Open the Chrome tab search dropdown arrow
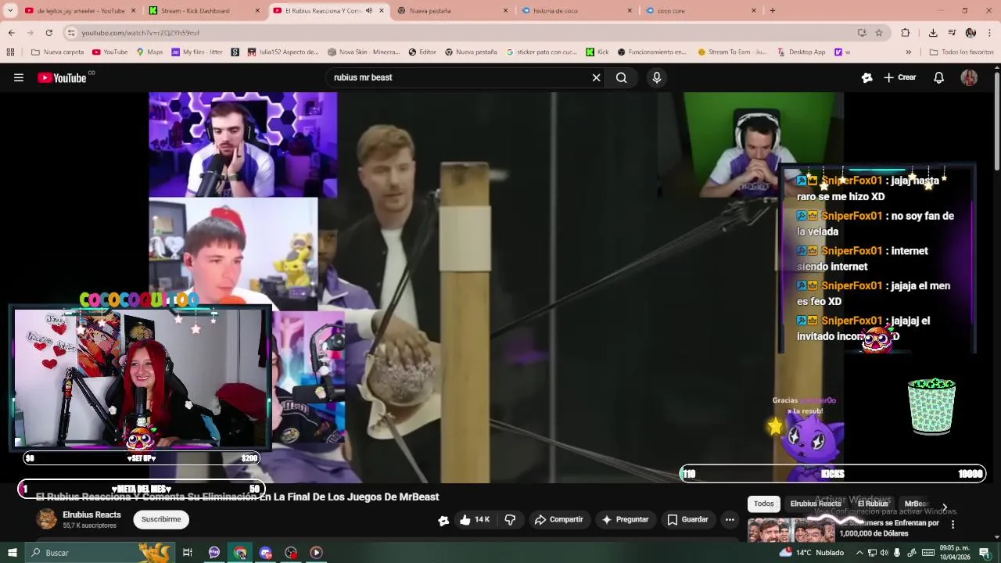Screen dimensions: 1001x563 [x=10, y=10]
